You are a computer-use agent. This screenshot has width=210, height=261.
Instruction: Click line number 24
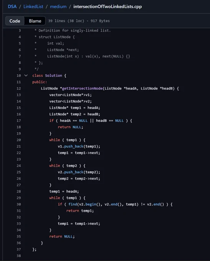pos(19,166)
